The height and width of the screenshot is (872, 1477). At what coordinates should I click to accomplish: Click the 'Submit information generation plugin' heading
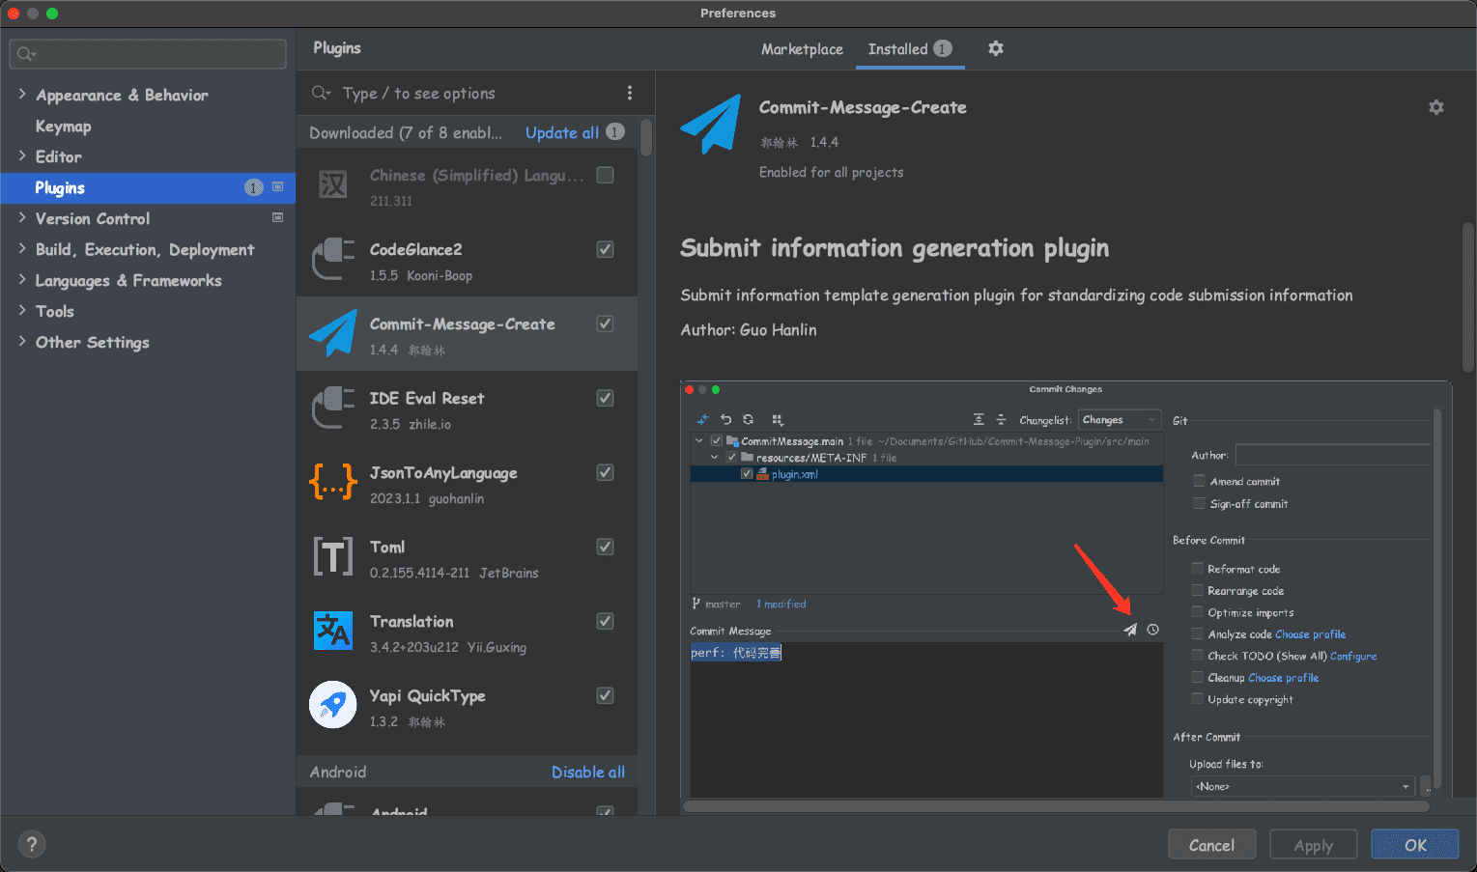pyautogui.click(x=895, y=248)
